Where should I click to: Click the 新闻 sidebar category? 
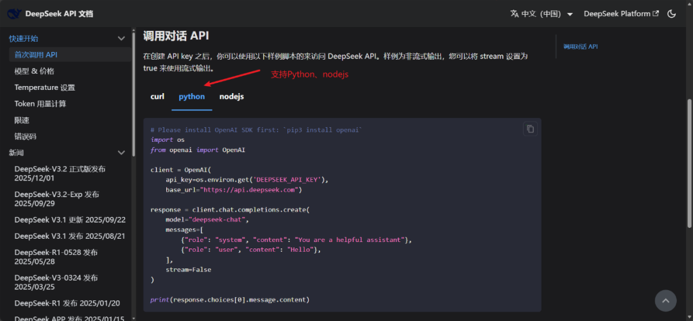pos(16,153)
